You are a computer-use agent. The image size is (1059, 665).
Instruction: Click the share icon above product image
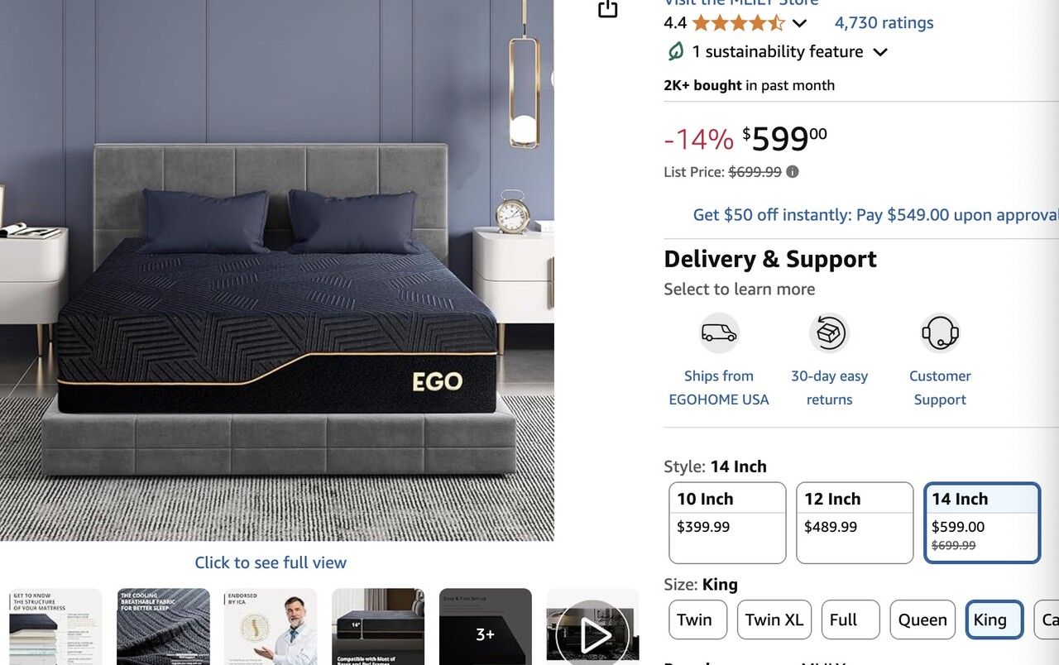(608, 8)
